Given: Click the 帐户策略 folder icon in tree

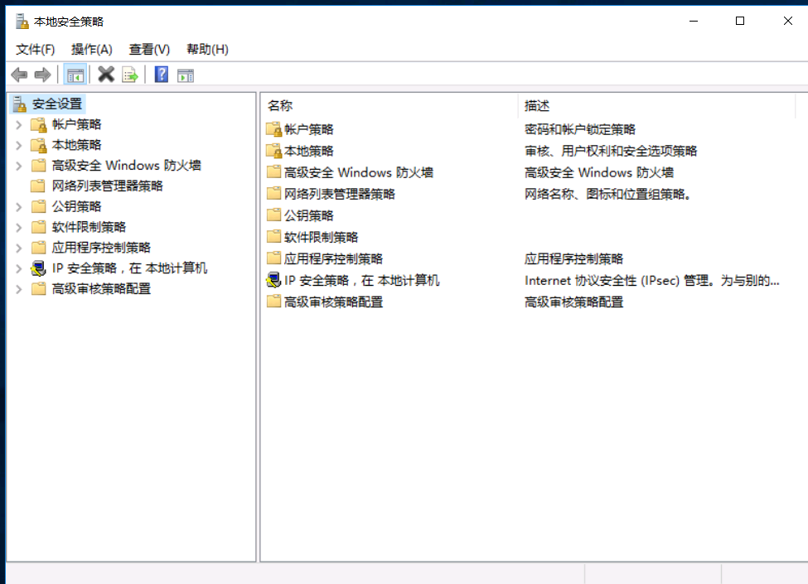Looking at the screenshot, I should [39, 124].
